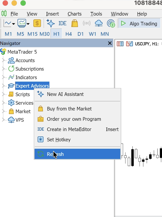Click the yellow dollar sign icon
Viewport: 162px width, 217px height.
pyautogui.click(x=37, y=23)
